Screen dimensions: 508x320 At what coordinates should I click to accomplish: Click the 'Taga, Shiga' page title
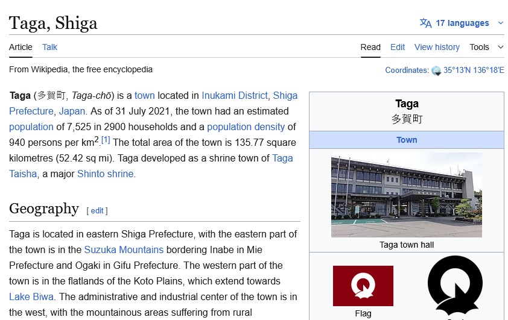coord(53,24)
